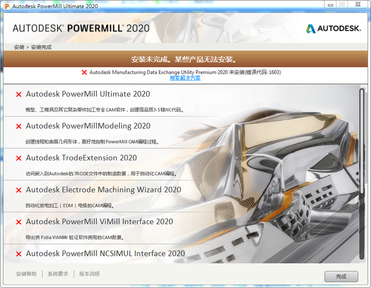Screen dimensions: 371x288
Task: Click PowerMillModeling description about 线框和曲面
Action: tap(92, 142)
